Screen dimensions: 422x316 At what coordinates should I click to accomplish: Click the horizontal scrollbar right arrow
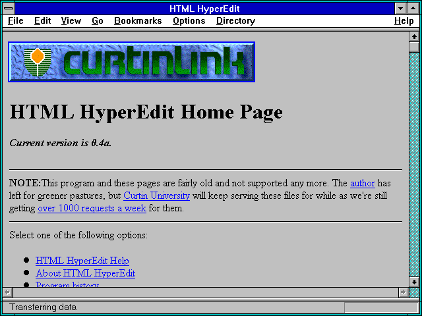[404, 292]
